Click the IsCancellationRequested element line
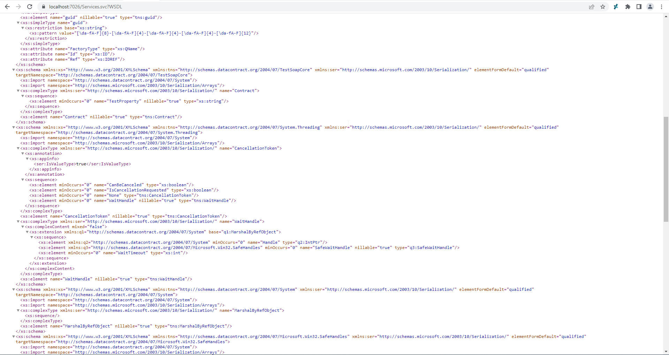This screenshot has height=355, width=669. click(124, 190)
